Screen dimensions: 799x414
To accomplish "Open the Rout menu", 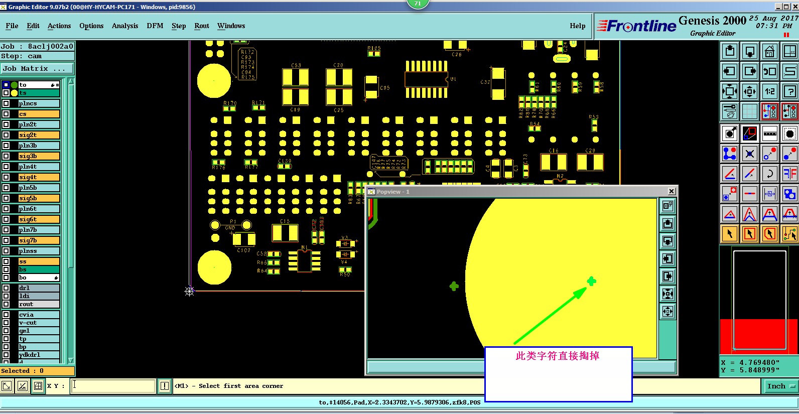I will (x=202, y=26).
